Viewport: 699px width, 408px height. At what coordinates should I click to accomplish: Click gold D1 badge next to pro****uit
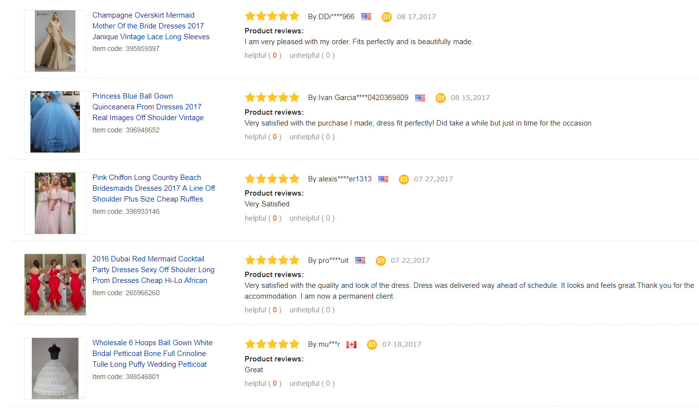point(381,261)
